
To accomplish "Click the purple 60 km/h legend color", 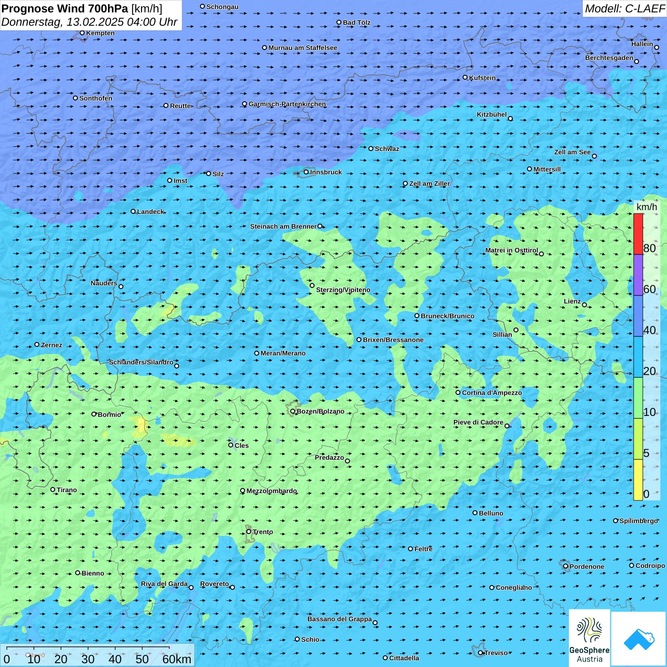I will click(x=638, y=275).
